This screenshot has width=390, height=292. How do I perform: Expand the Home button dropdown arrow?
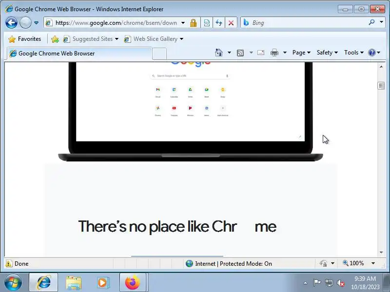(x=229, y=53)
